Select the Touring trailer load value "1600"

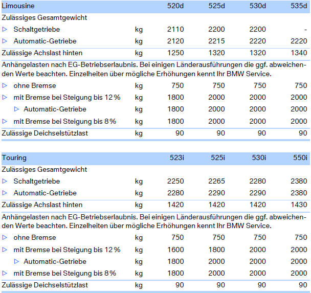click(175, 250)
